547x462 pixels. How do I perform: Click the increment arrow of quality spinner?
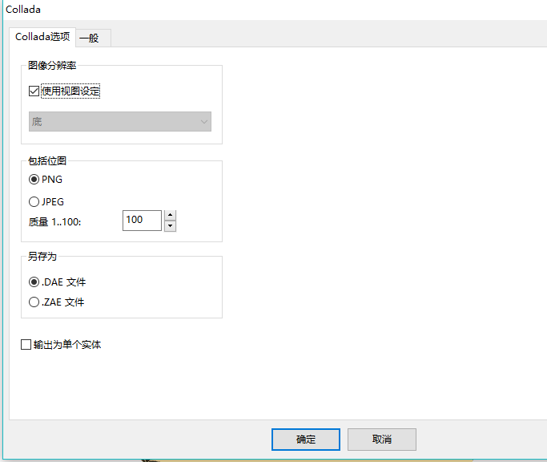(170, 215)
